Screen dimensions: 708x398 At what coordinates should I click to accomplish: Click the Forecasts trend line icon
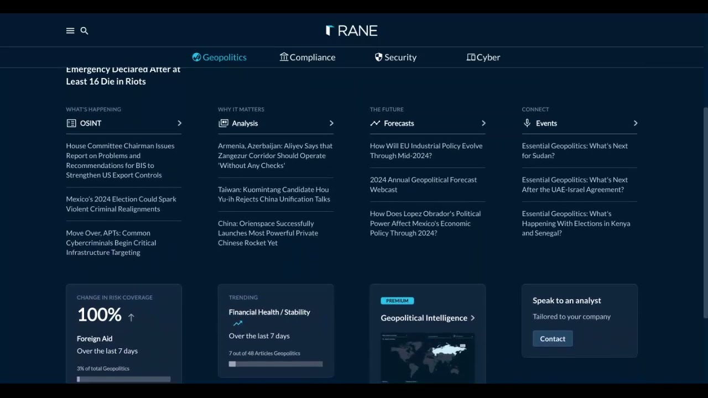point(375,123)
